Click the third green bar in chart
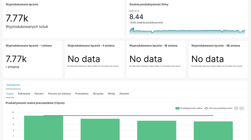This screenshot has width=251, height=140. 157,130
